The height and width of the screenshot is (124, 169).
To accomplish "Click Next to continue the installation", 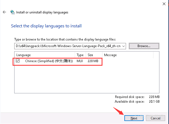I will click(134, 118).
